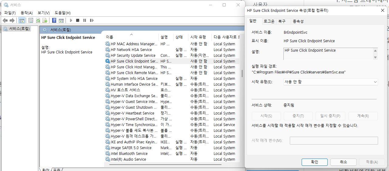Viewport: 389px width, 171px height.
Task: Click the Forward arrow in Services toolbar
Action: pyautogui.click(x=12, y=20)
